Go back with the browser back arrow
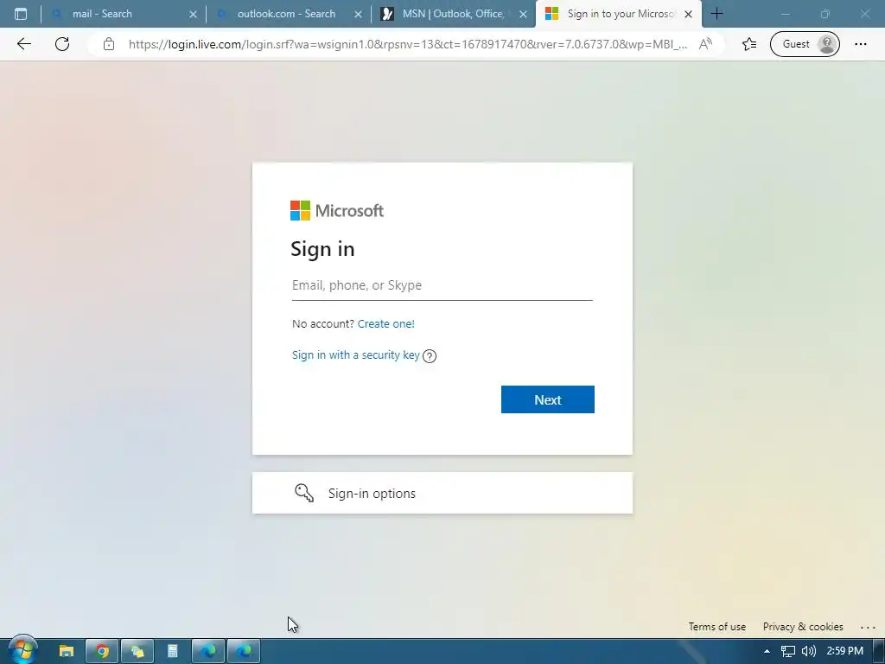 tap(23, 44)
